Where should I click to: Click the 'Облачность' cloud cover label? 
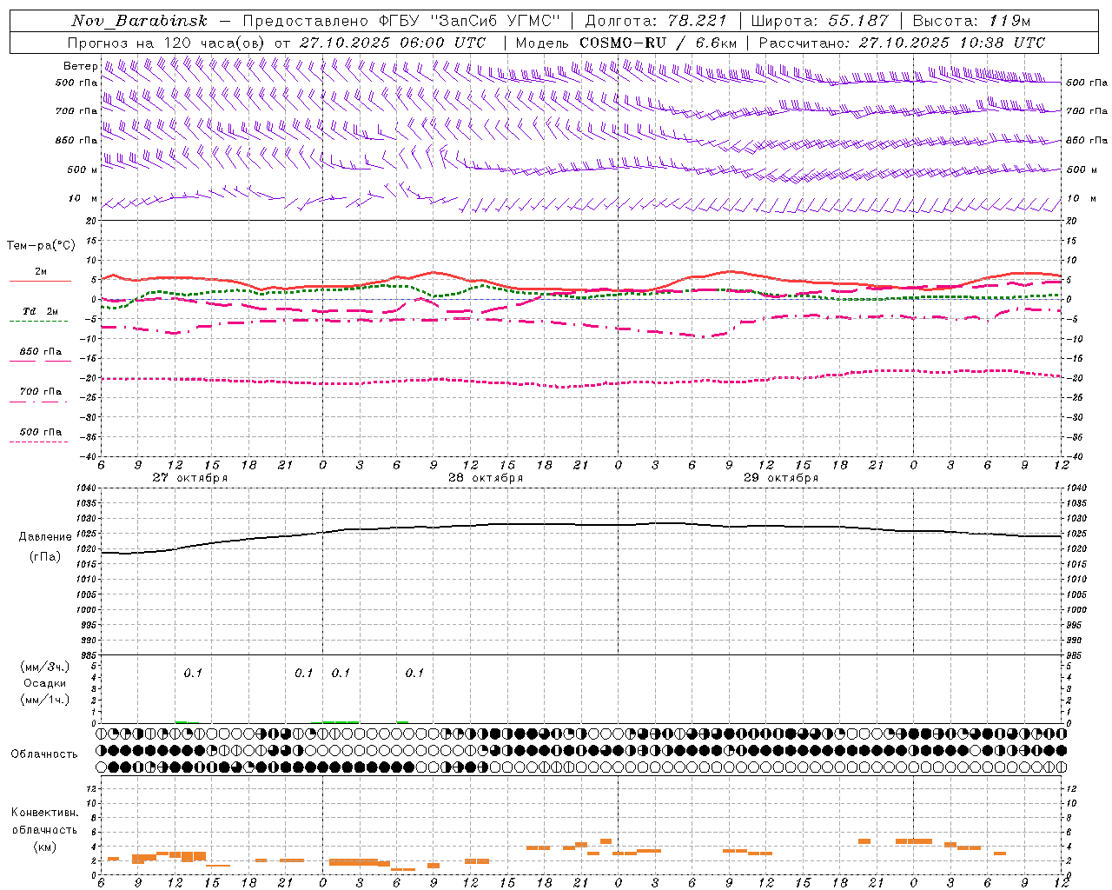[44, 754]
